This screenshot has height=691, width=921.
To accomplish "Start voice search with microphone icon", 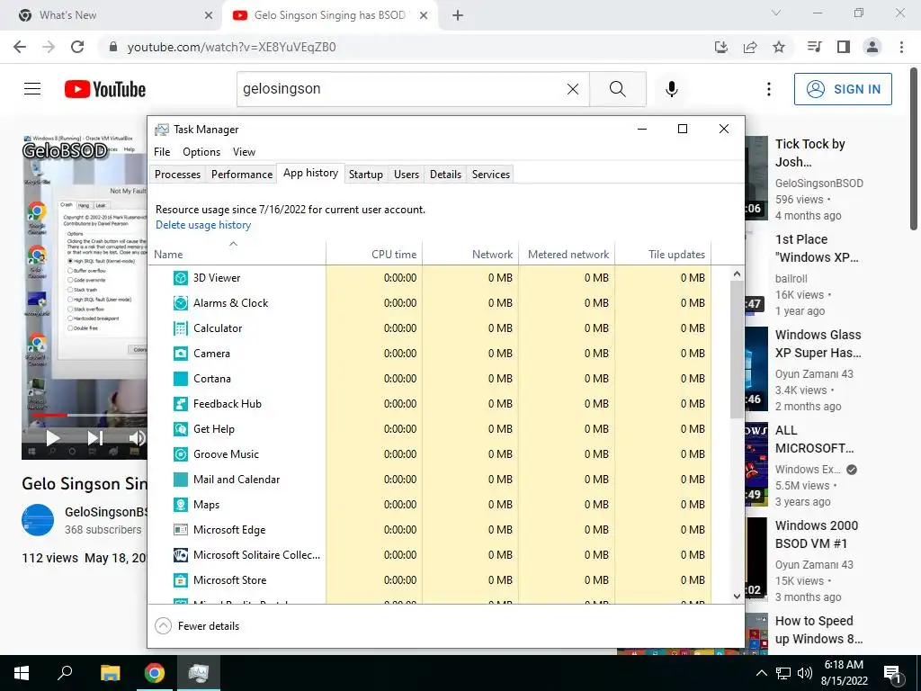I will pos(671,89).
